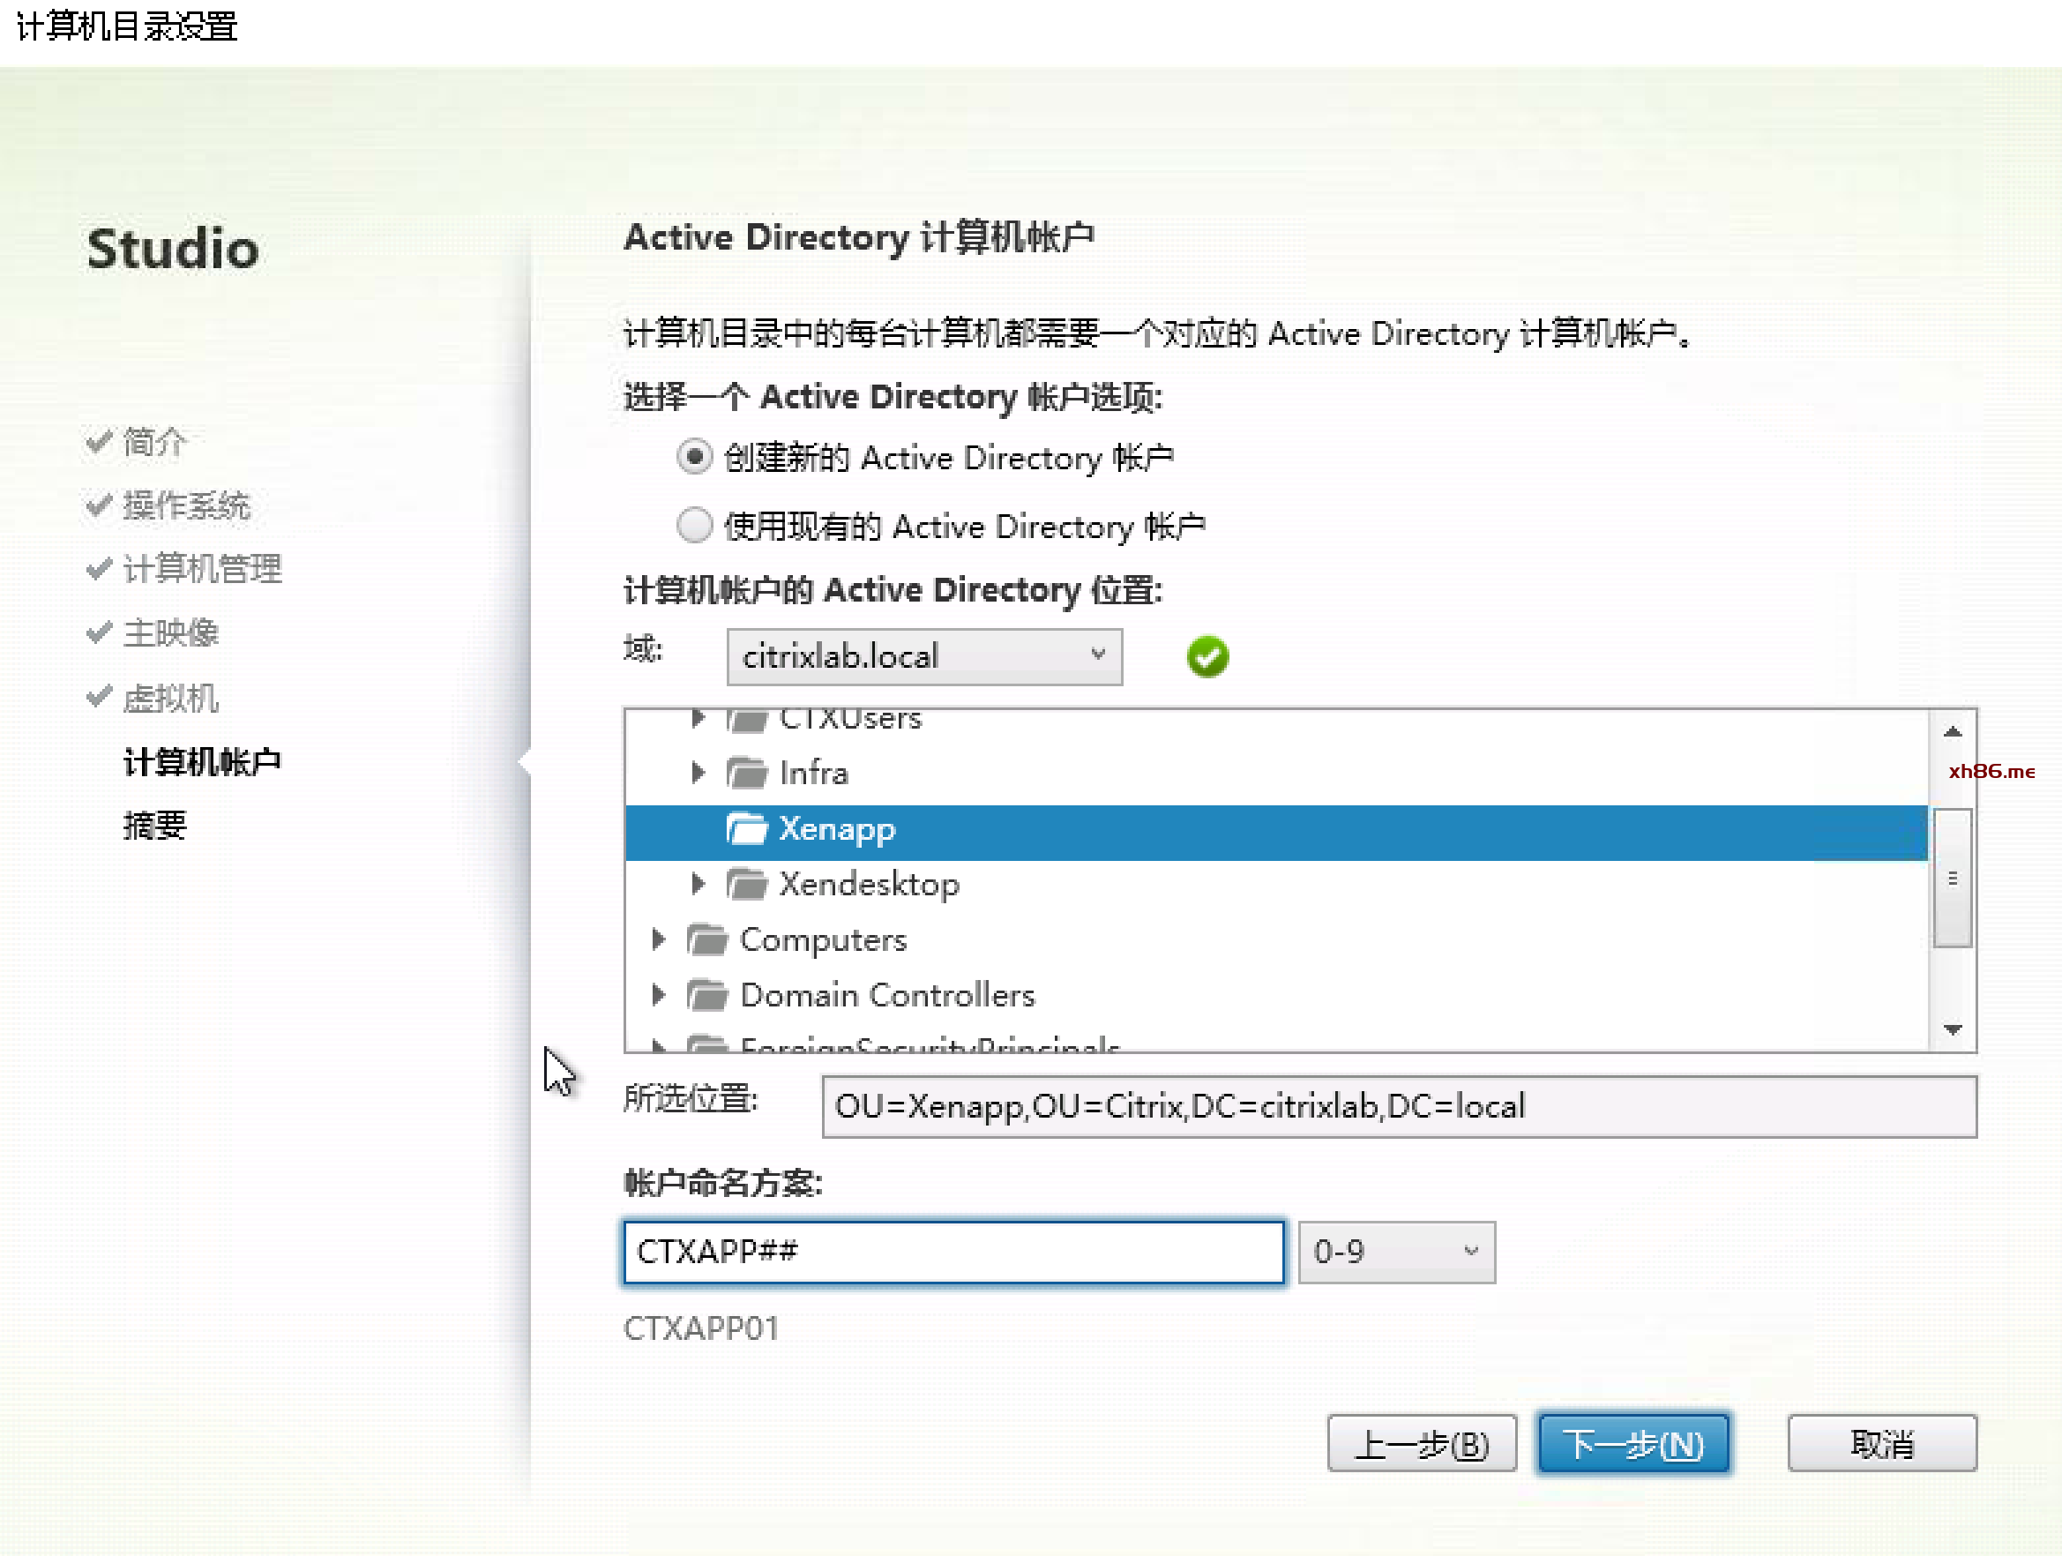
Task: Select create new Active Directory accounts option
Action: (x=694, y=458)
